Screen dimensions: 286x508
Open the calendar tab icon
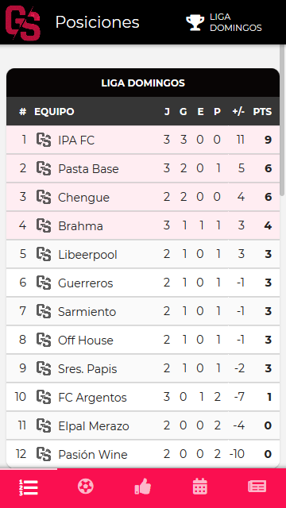199,487
